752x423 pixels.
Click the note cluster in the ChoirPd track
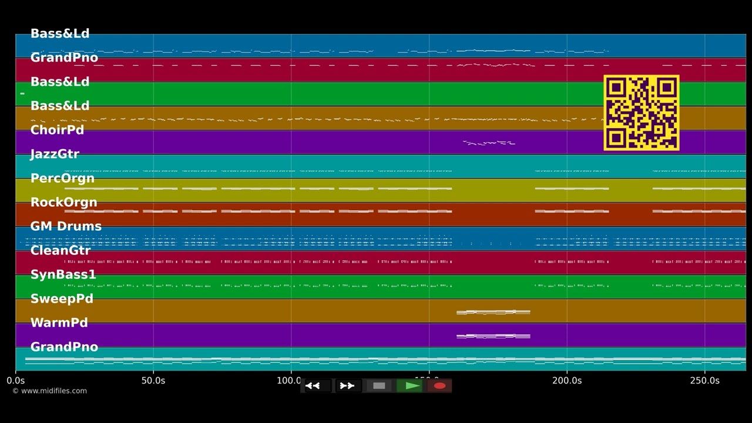point(489,142)
